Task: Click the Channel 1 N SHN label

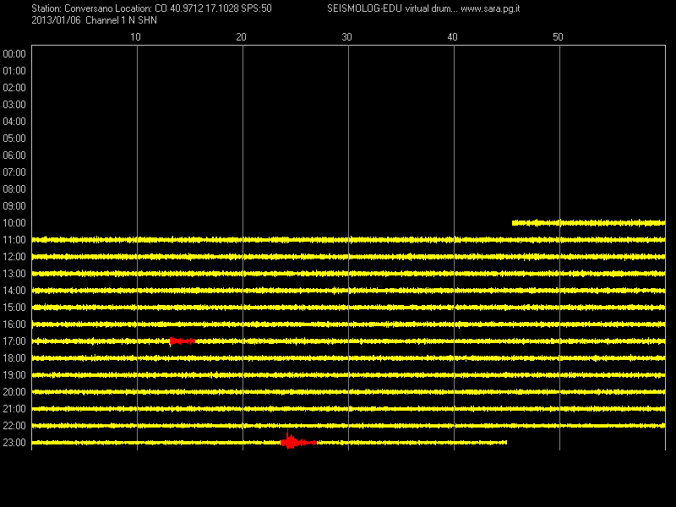Action: [x=121, y=20]
